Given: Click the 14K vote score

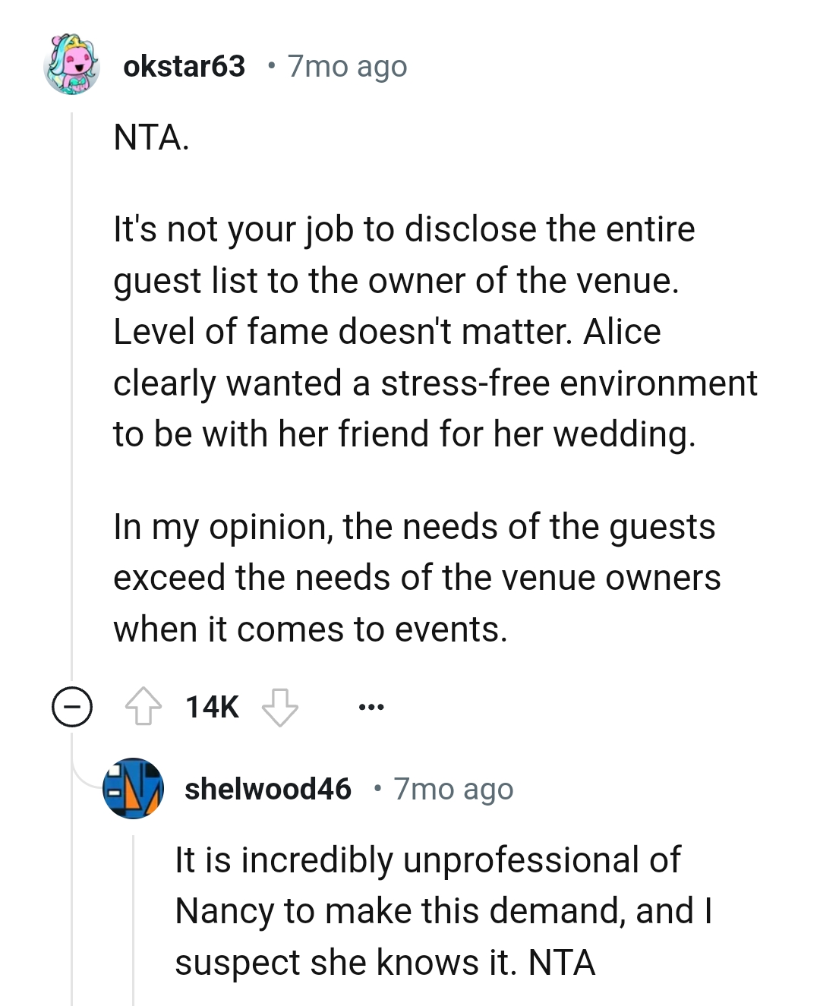Looking at the screenshot, I should click(212, 707).
